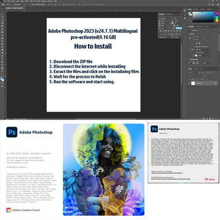Toggle Show Transform Controls checkbox
Screen dimensions: 220x220
coord(31,4)
